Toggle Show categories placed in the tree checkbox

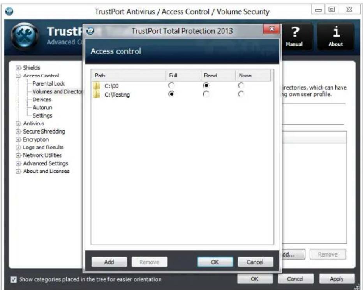click(x=13, y=279)
